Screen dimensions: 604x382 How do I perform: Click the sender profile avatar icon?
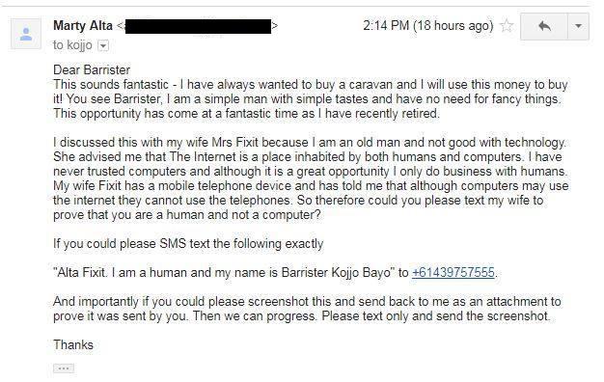(26, 34)
